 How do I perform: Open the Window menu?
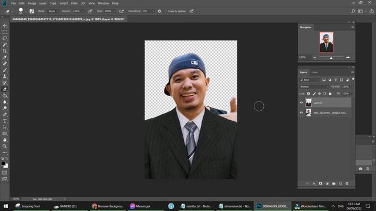pos(103,4)
